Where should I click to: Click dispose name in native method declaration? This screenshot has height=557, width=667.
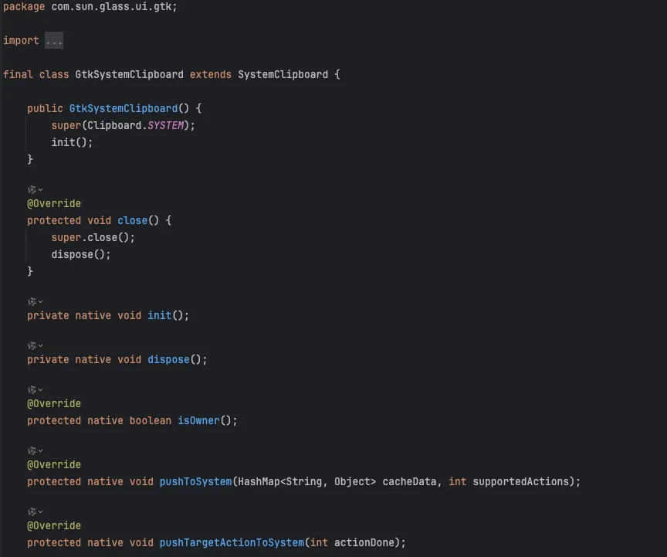point(168,360)
